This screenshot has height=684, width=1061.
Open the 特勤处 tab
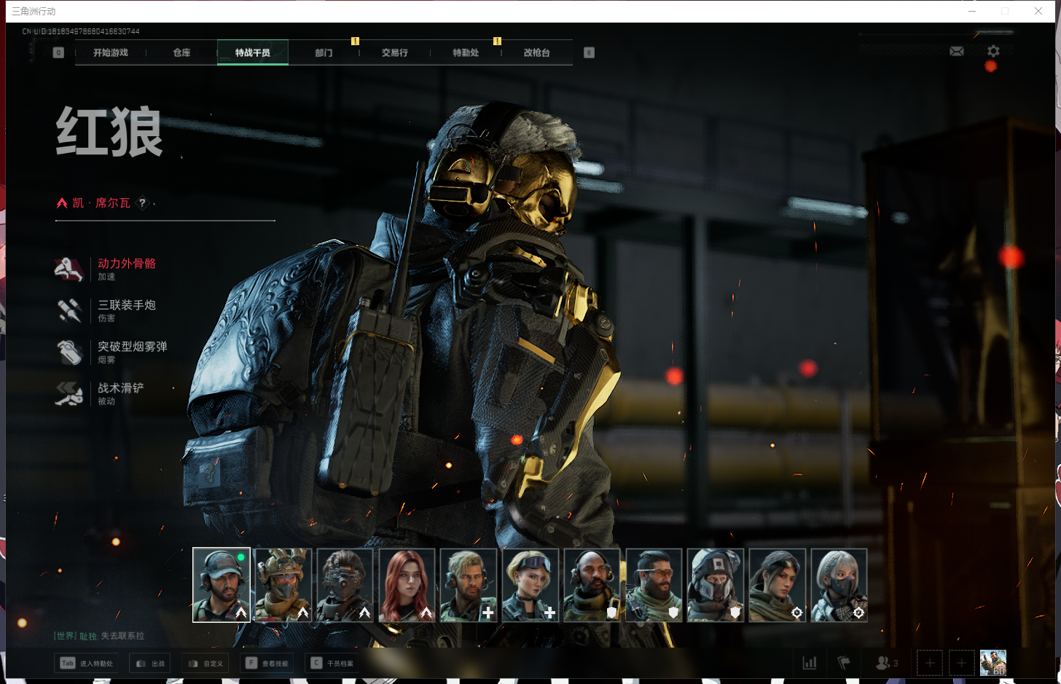tap(466, 52)
